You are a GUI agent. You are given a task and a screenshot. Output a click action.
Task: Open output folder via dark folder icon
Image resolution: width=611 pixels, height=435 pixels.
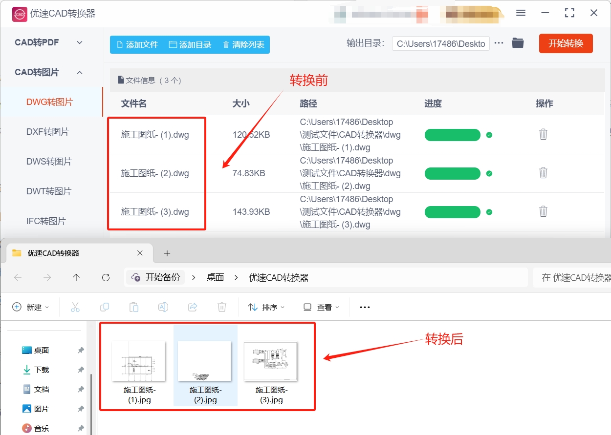[518, 43]
